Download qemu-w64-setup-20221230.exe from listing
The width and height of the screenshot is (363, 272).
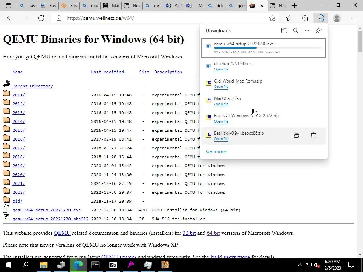tap(46, 210)
